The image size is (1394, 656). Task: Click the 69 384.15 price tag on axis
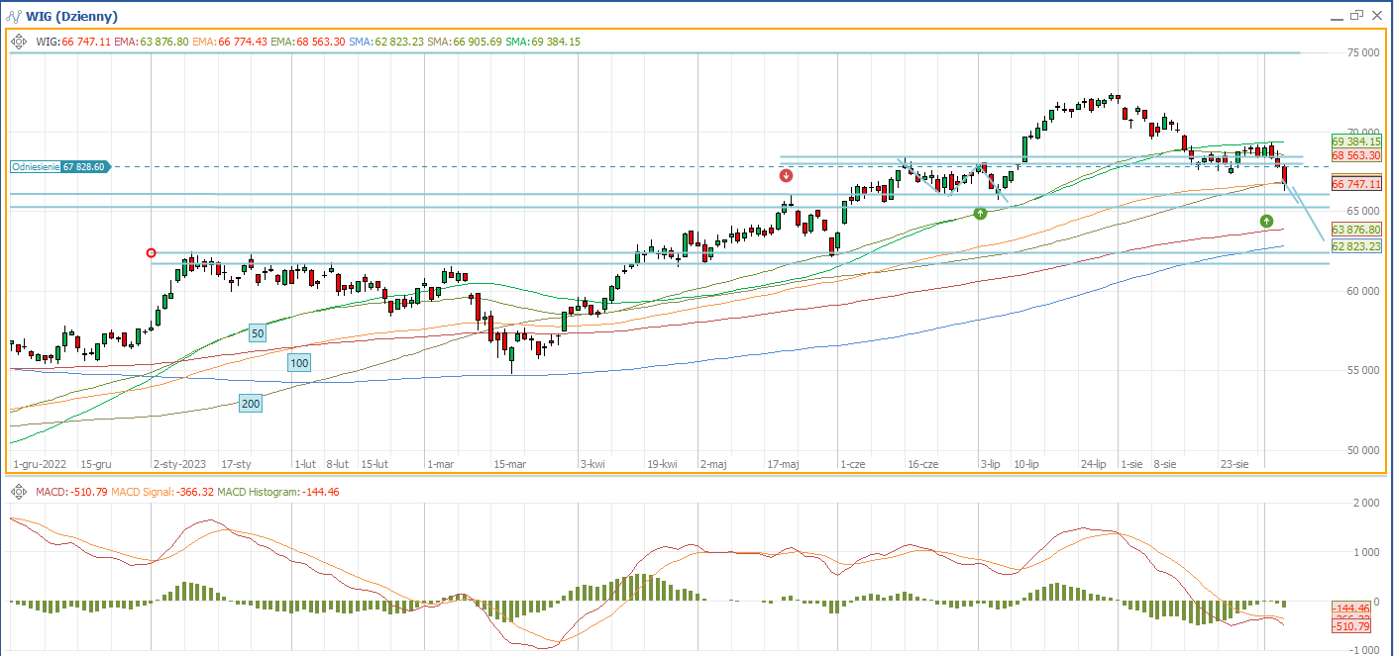point(1357,141)
